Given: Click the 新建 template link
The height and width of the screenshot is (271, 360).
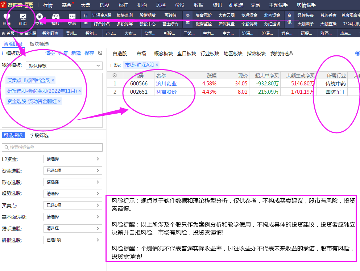Looking at the screenshot, I should 76,53.
